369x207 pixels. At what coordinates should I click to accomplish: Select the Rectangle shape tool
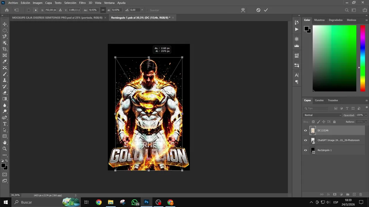(x=5, y=136)
